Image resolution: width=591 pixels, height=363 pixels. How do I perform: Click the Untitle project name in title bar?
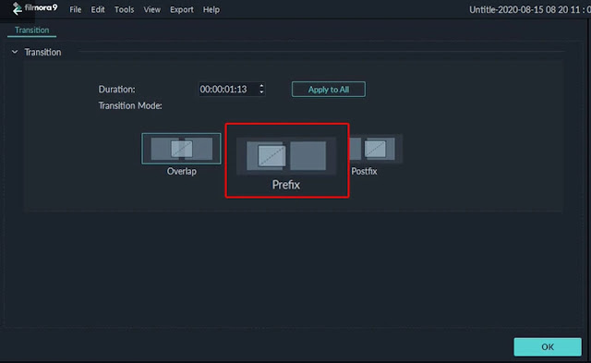pos(529,10)
